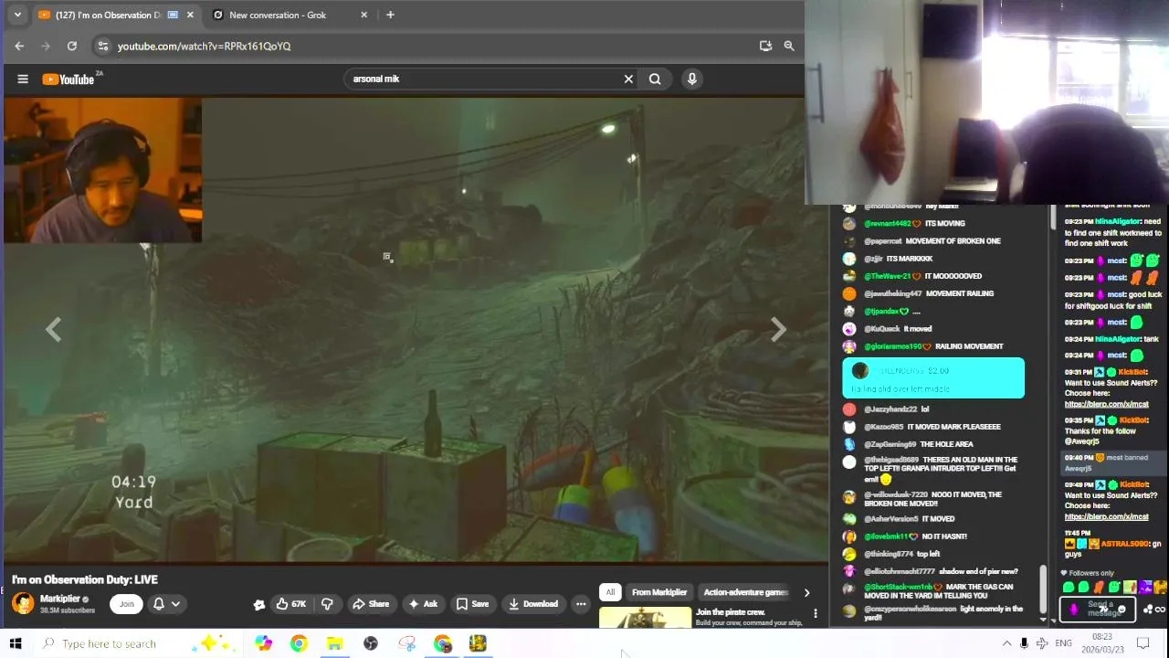Select 'From Markiplier' filter chip
The image size is (1169, 658).
pos(658,592)
